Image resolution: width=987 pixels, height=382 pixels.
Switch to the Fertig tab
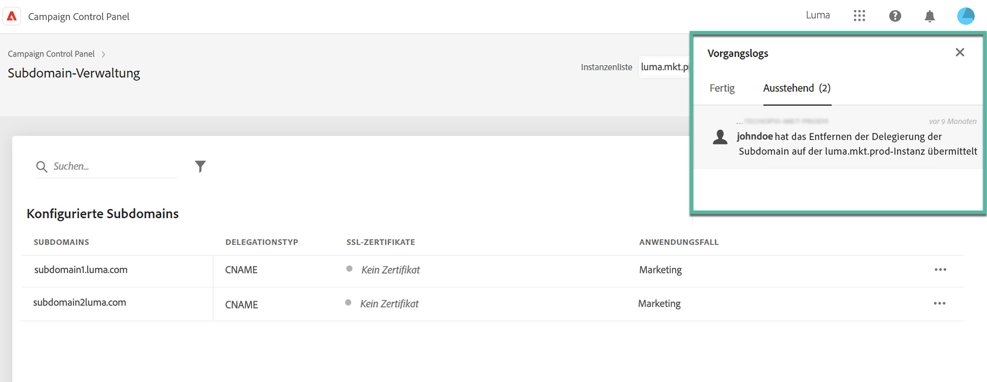click(722, 88)
